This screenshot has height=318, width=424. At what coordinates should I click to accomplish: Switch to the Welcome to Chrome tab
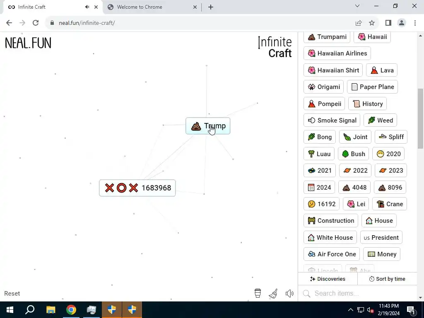coord(152,7)
